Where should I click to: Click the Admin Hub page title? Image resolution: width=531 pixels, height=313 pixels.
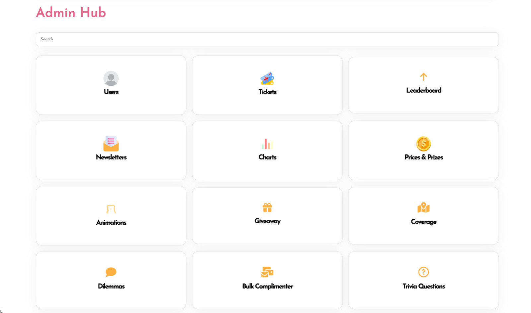coord(71,13)
